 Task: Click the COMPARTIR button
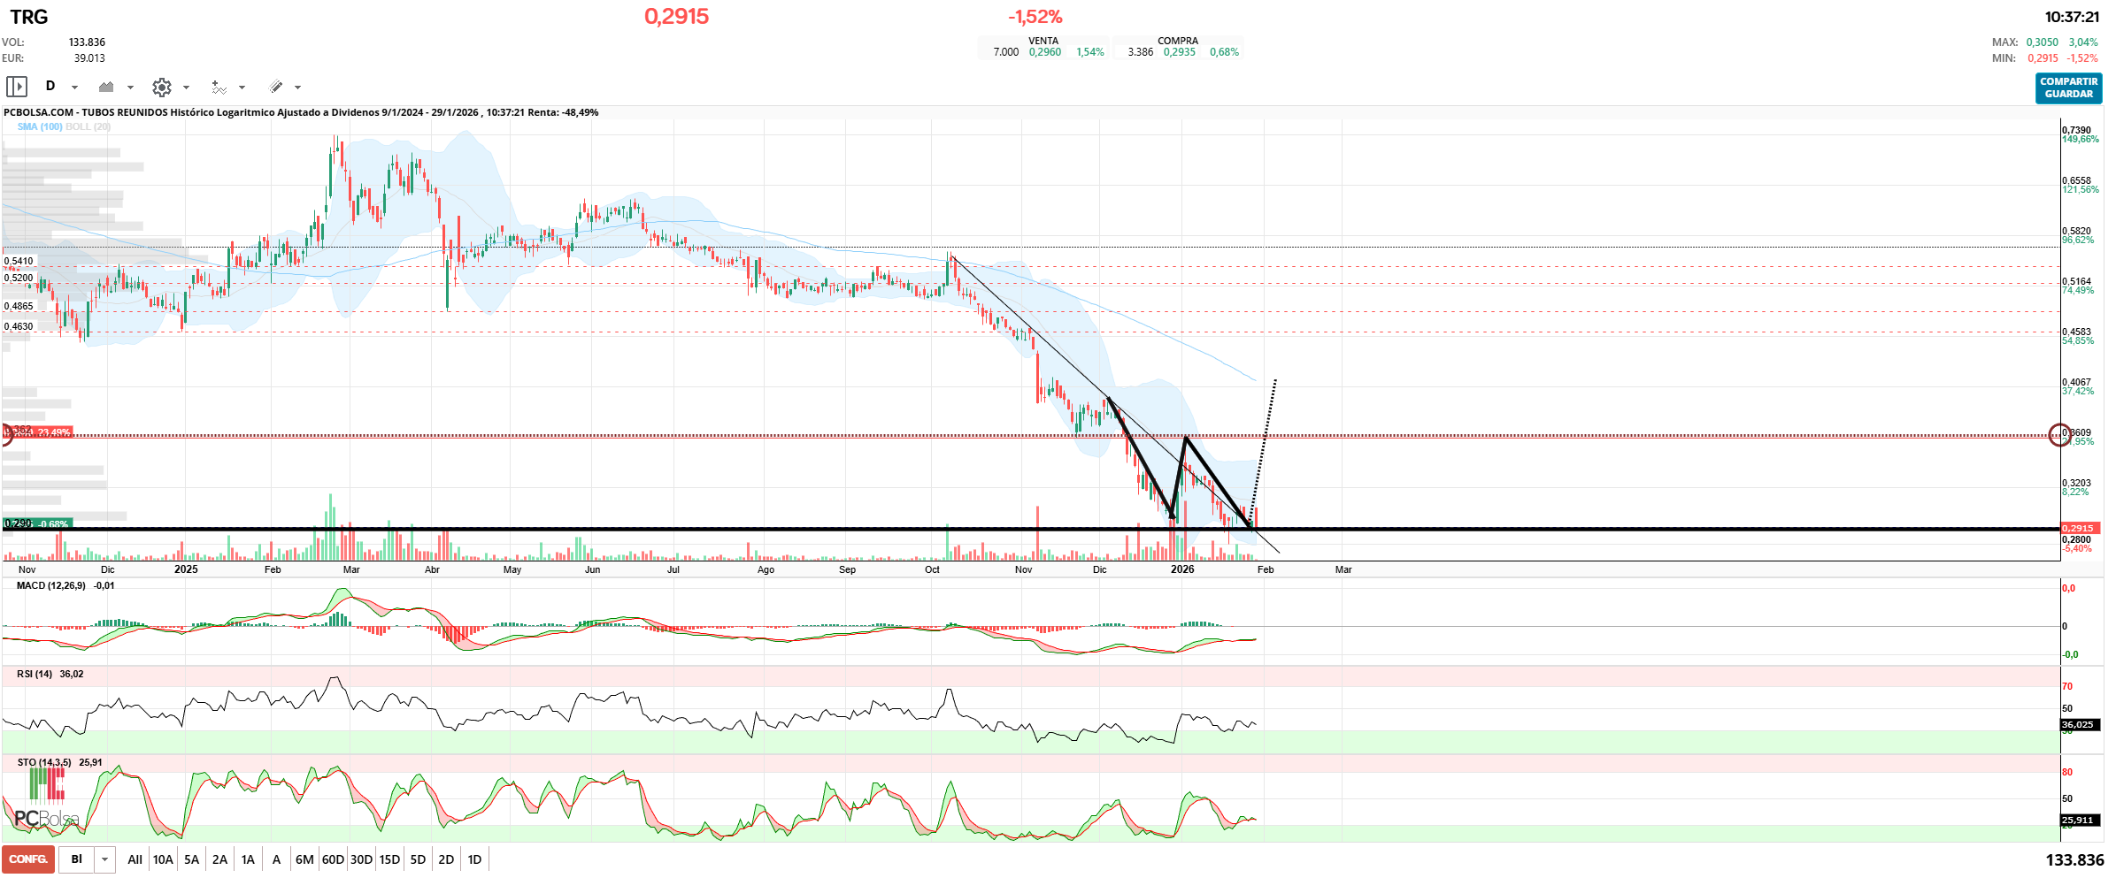[2067, 80]
